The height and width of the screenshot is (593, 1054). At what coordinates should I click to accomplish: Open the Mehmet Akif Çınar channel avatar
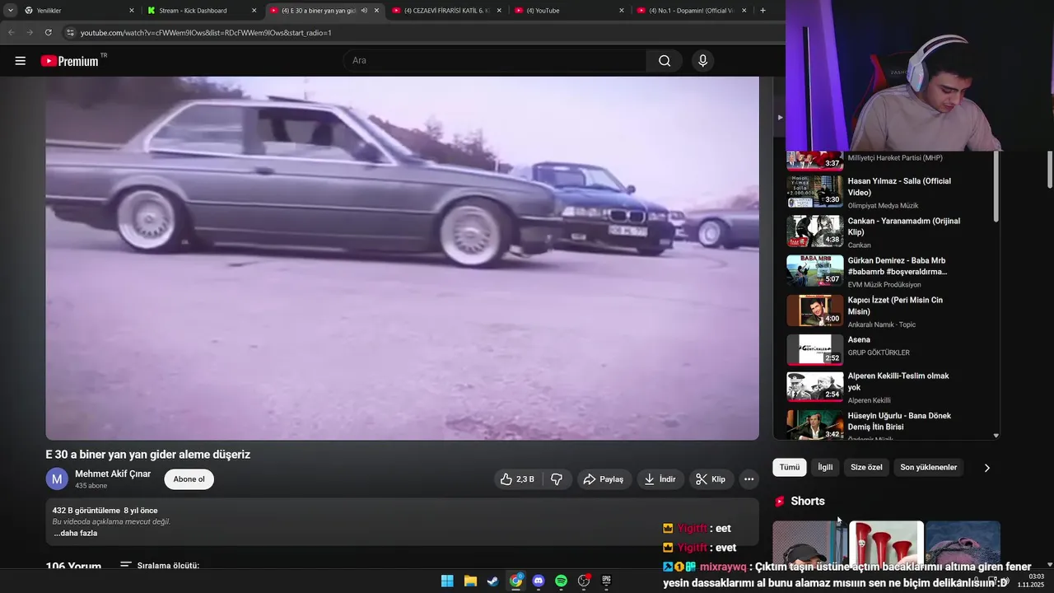[x=57, y=479]
